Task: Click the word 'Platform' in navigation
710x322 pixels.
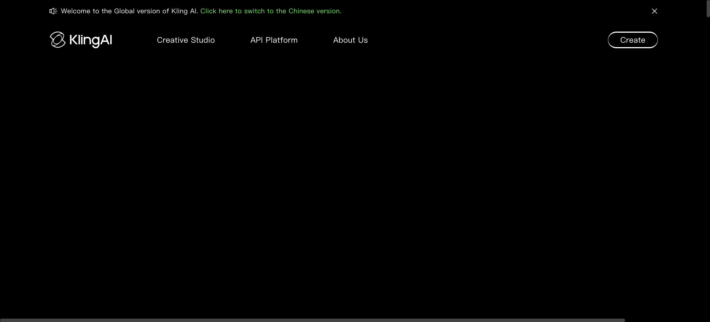Action: (281, 40)
